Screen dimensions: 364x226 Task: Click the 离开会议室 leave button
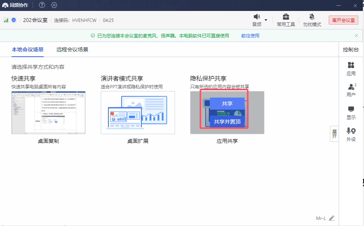click(343, 20)
